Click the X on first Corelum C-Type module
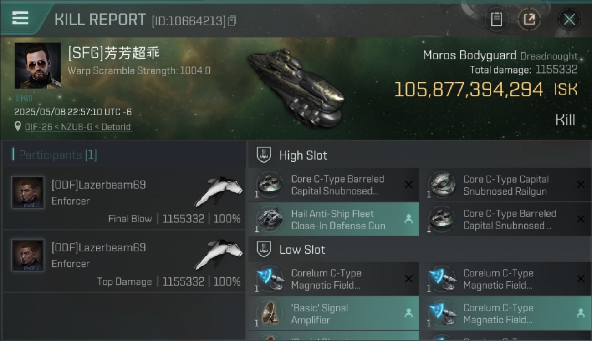The width and height of the screenshot is (592, 341). point(408,279)
